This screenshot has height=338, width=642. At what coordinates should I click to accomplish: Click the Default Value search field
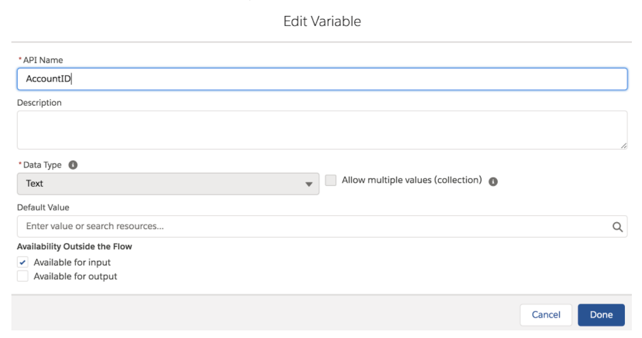click(322, 227)
